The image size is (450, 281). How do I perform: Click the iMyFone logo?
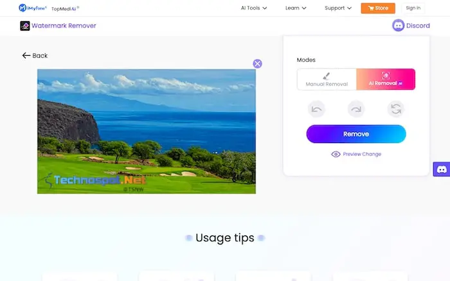point(32,8)
